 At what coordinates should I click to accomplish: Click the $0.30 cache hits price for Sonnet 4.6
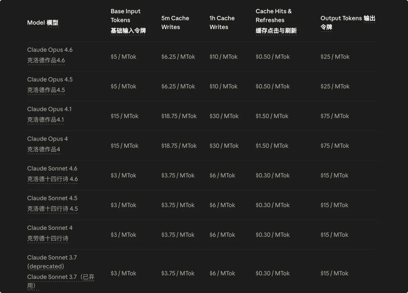point(272,175)
